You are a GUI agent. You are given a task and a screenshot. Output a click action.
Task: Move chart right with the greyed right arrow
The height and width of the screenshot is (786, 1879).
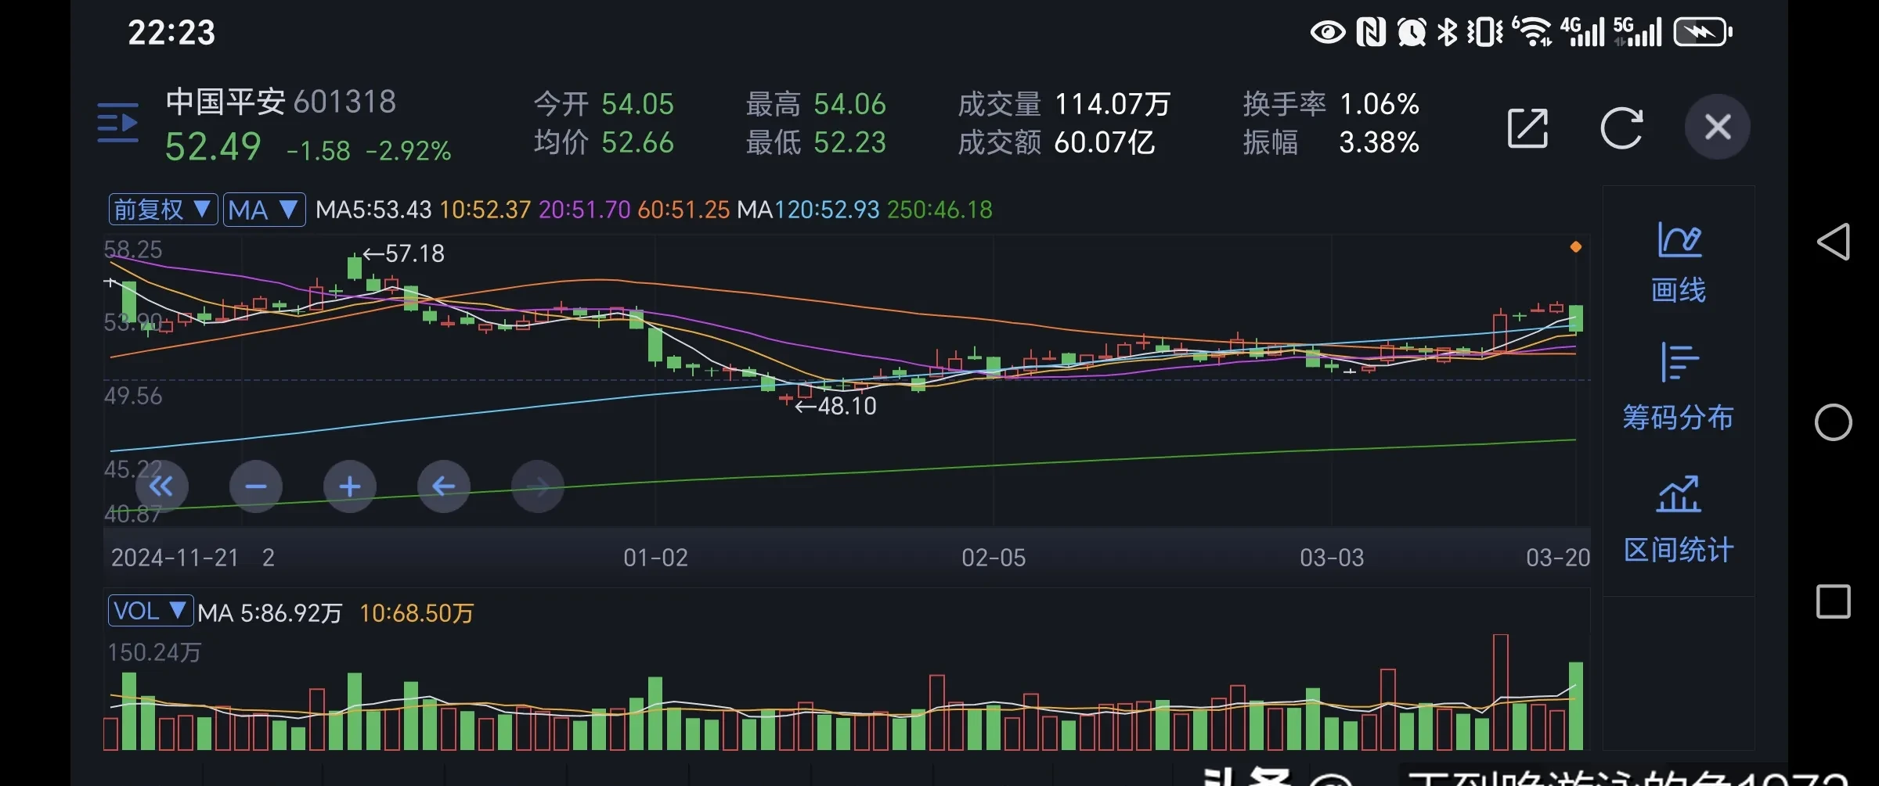tap(538, 486)
